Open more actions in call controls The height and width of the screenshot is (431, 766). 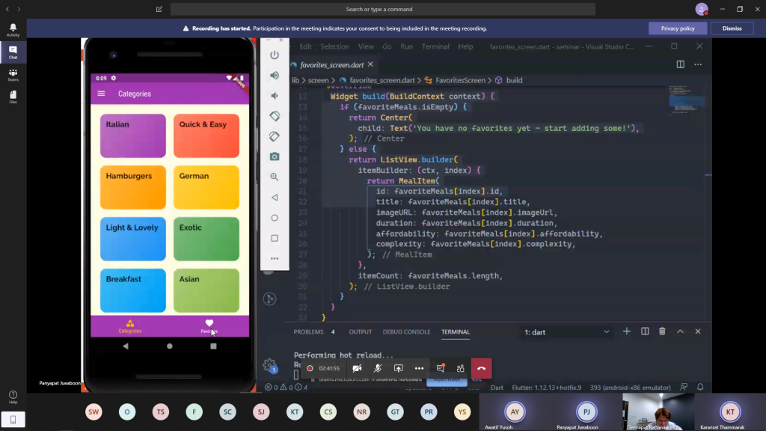[x=419, y=368]
